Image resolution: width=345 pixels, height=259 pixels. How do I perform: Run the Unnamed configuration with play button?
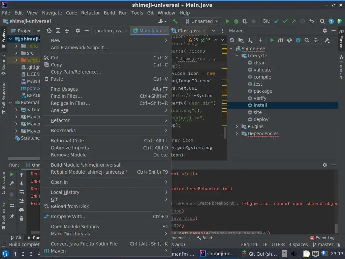pos(227,21)
